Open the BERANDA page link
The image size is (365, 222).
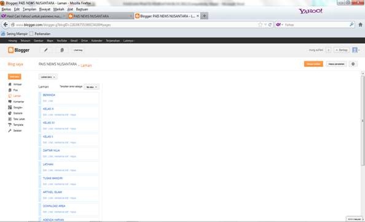point(49,95)
